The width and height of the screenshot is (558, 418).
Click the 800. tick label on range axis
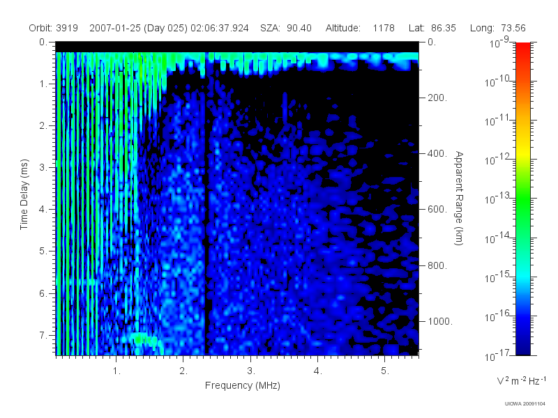[437, 265]
